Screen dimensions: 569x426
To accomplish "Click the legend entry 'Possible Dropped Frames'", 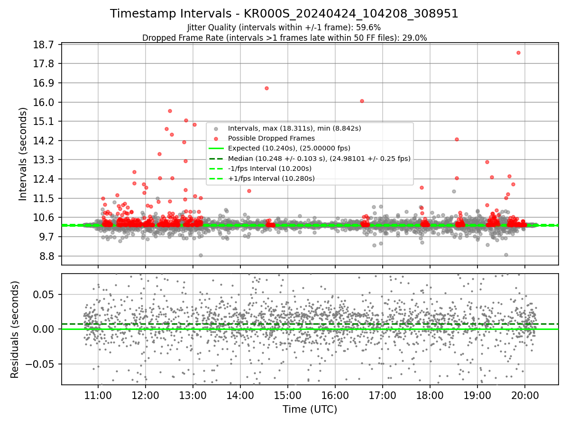I will coord(271,138).
